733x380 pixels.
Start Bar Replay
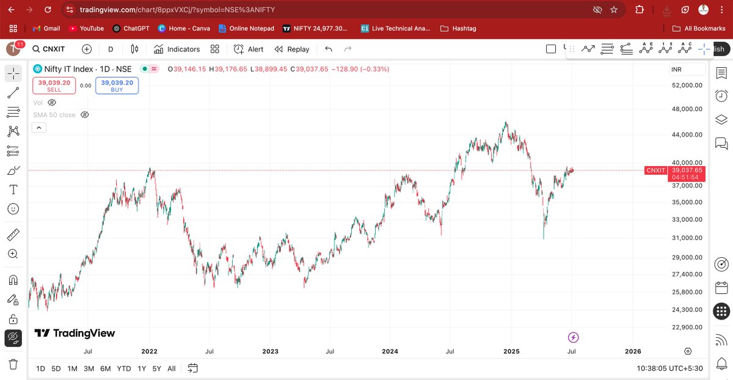point(292,49)
